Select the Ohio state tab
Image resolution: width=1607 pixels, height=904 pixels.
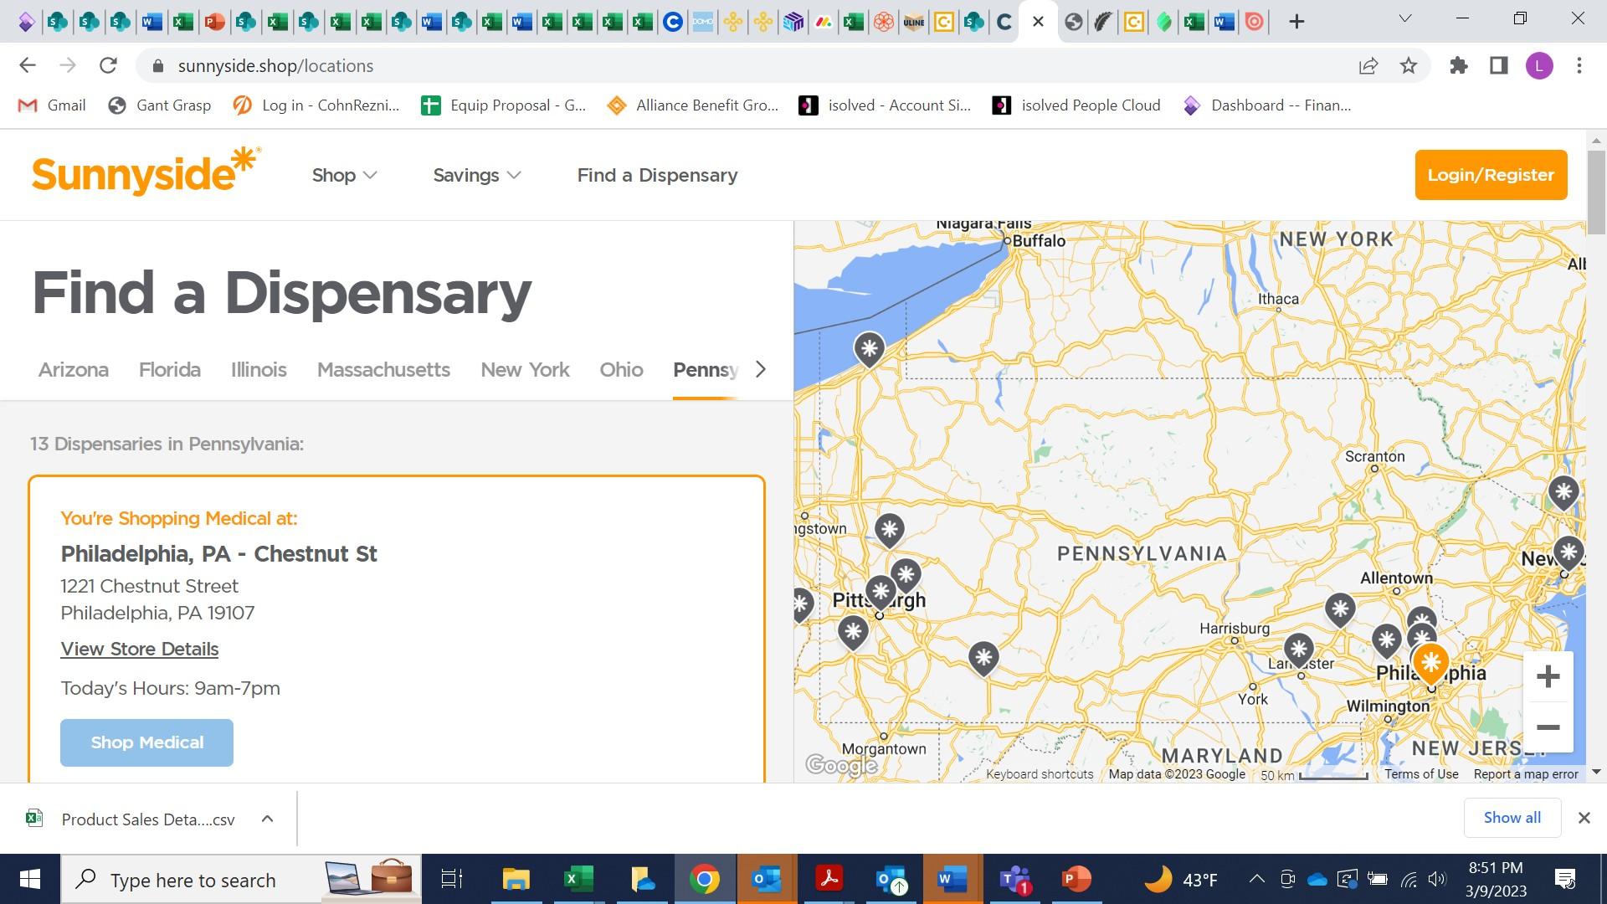click(x=621, y=369)
